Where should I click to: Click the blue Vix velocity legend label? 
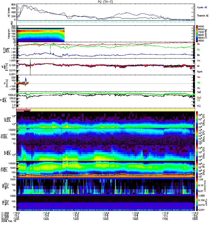point(198,88)
